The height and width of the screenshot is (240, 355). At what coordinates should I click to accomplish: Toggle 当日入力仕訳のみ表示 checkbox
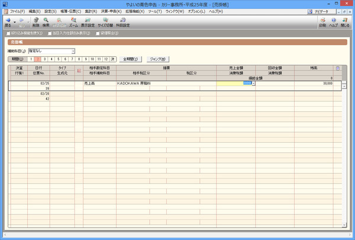50,33
